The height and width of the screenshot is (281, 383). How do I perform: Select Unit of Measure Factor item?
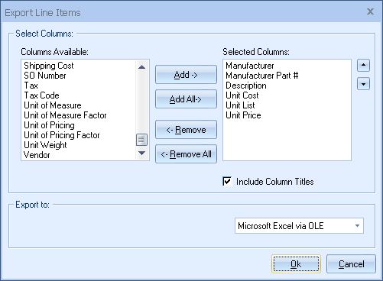coord(65,115)
